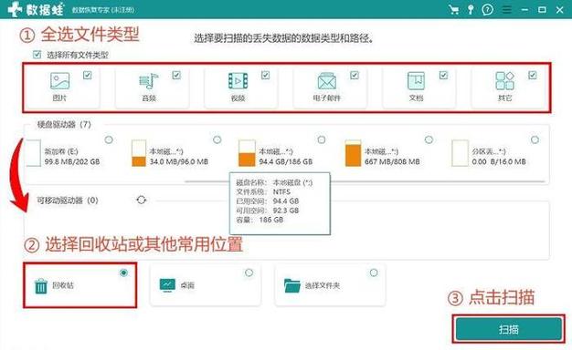The width and height of the screenshot is (572, 350).
Task: Click the 已用空间 94.4 GB tooltip line
Action: pyautogui.click(x=268, y=201)
